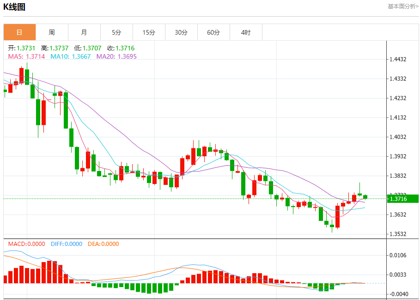The height and width of the screenshot is (300, 420).
Task: Click the DEA 0.0000 indicator label
Action: coord(103,244)
